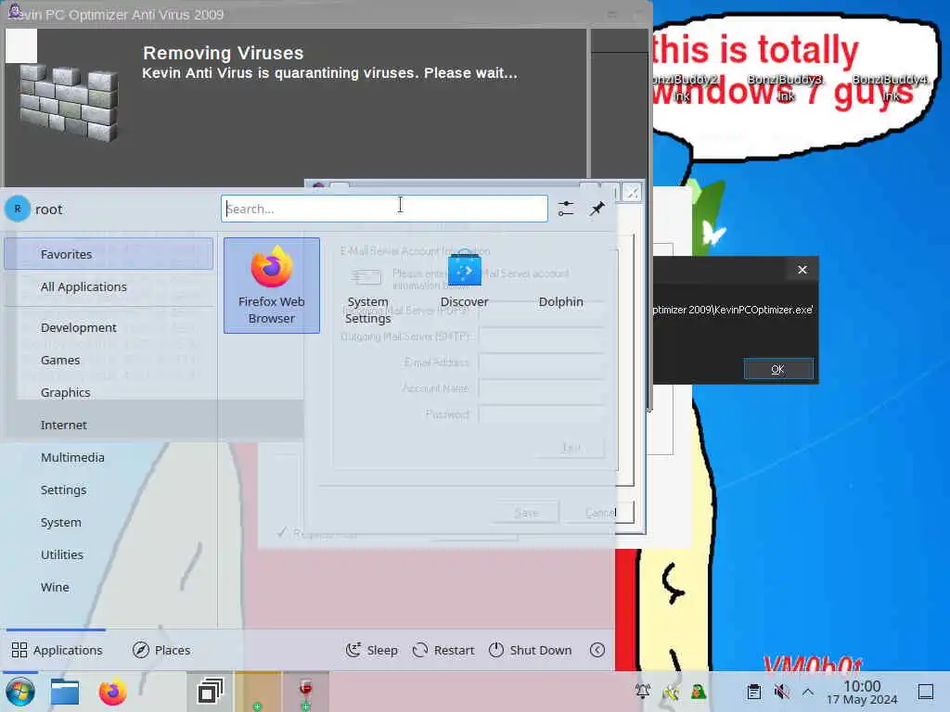Open file manager from taskbar

[65, 692]
